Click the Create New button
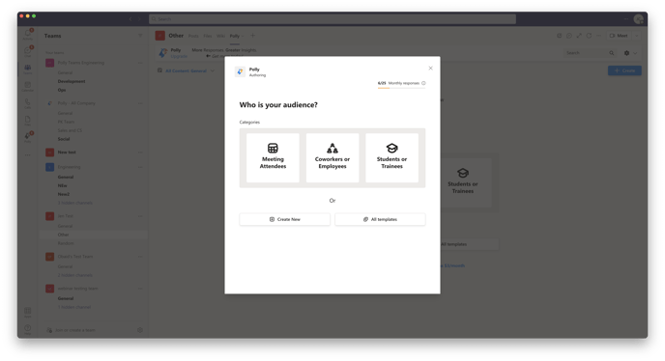This screenshot has height=361, width=665. (x=284, y=219)
